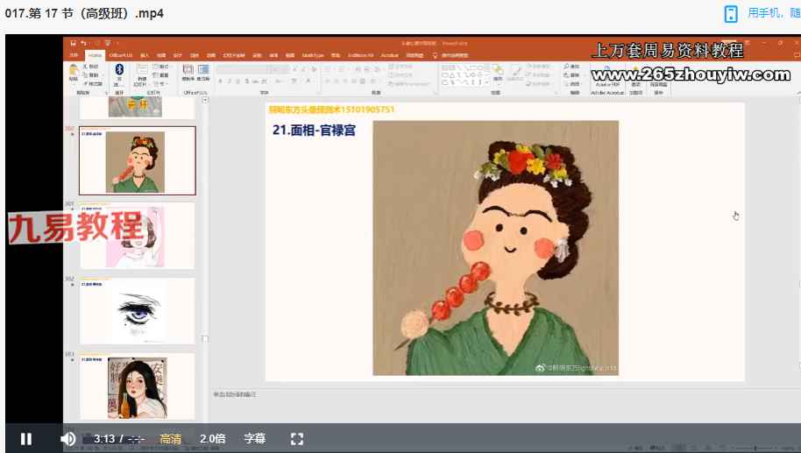Select the current 官禄宫 slide thumbnail
801x453 pixels.
coord(138,161)
